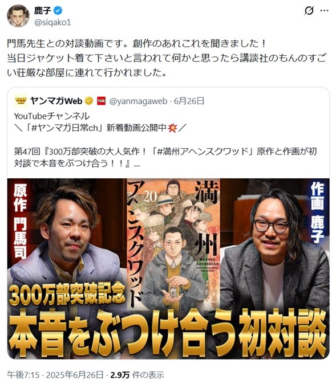Click the 午後7:15 · 2025年6月26日 timestamp
336x384 pixels.
coord(55,375)
